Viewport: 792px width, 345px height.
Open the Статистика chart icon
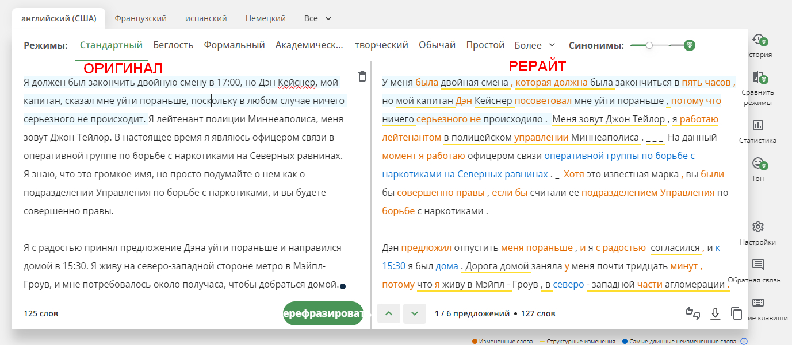click(x=757, y=125)
